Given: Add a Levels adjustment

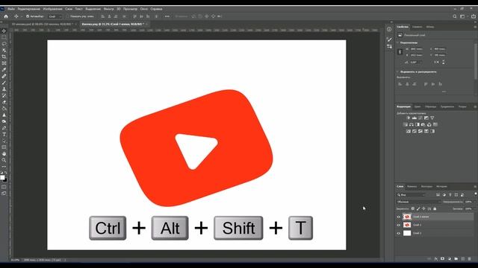Looking at the screenshot, I should [x=415, y=118].
